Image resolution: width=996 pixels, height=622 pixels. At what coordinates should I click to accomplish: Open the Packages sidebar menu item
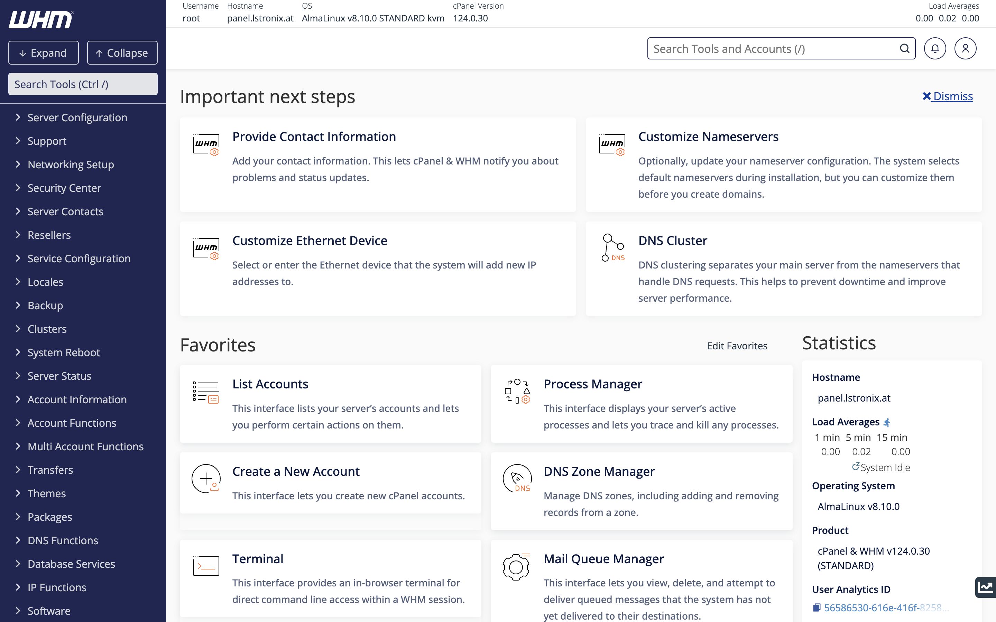point(49,517)
